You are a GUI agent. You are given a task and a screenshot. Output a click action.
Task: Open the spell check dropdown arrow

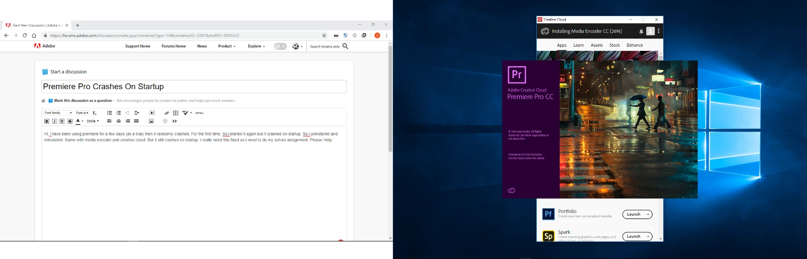click(x=191, y=113)
